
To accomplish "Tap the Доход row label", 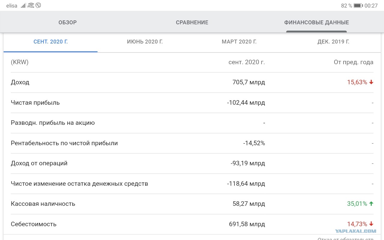I will click(20, 82).
